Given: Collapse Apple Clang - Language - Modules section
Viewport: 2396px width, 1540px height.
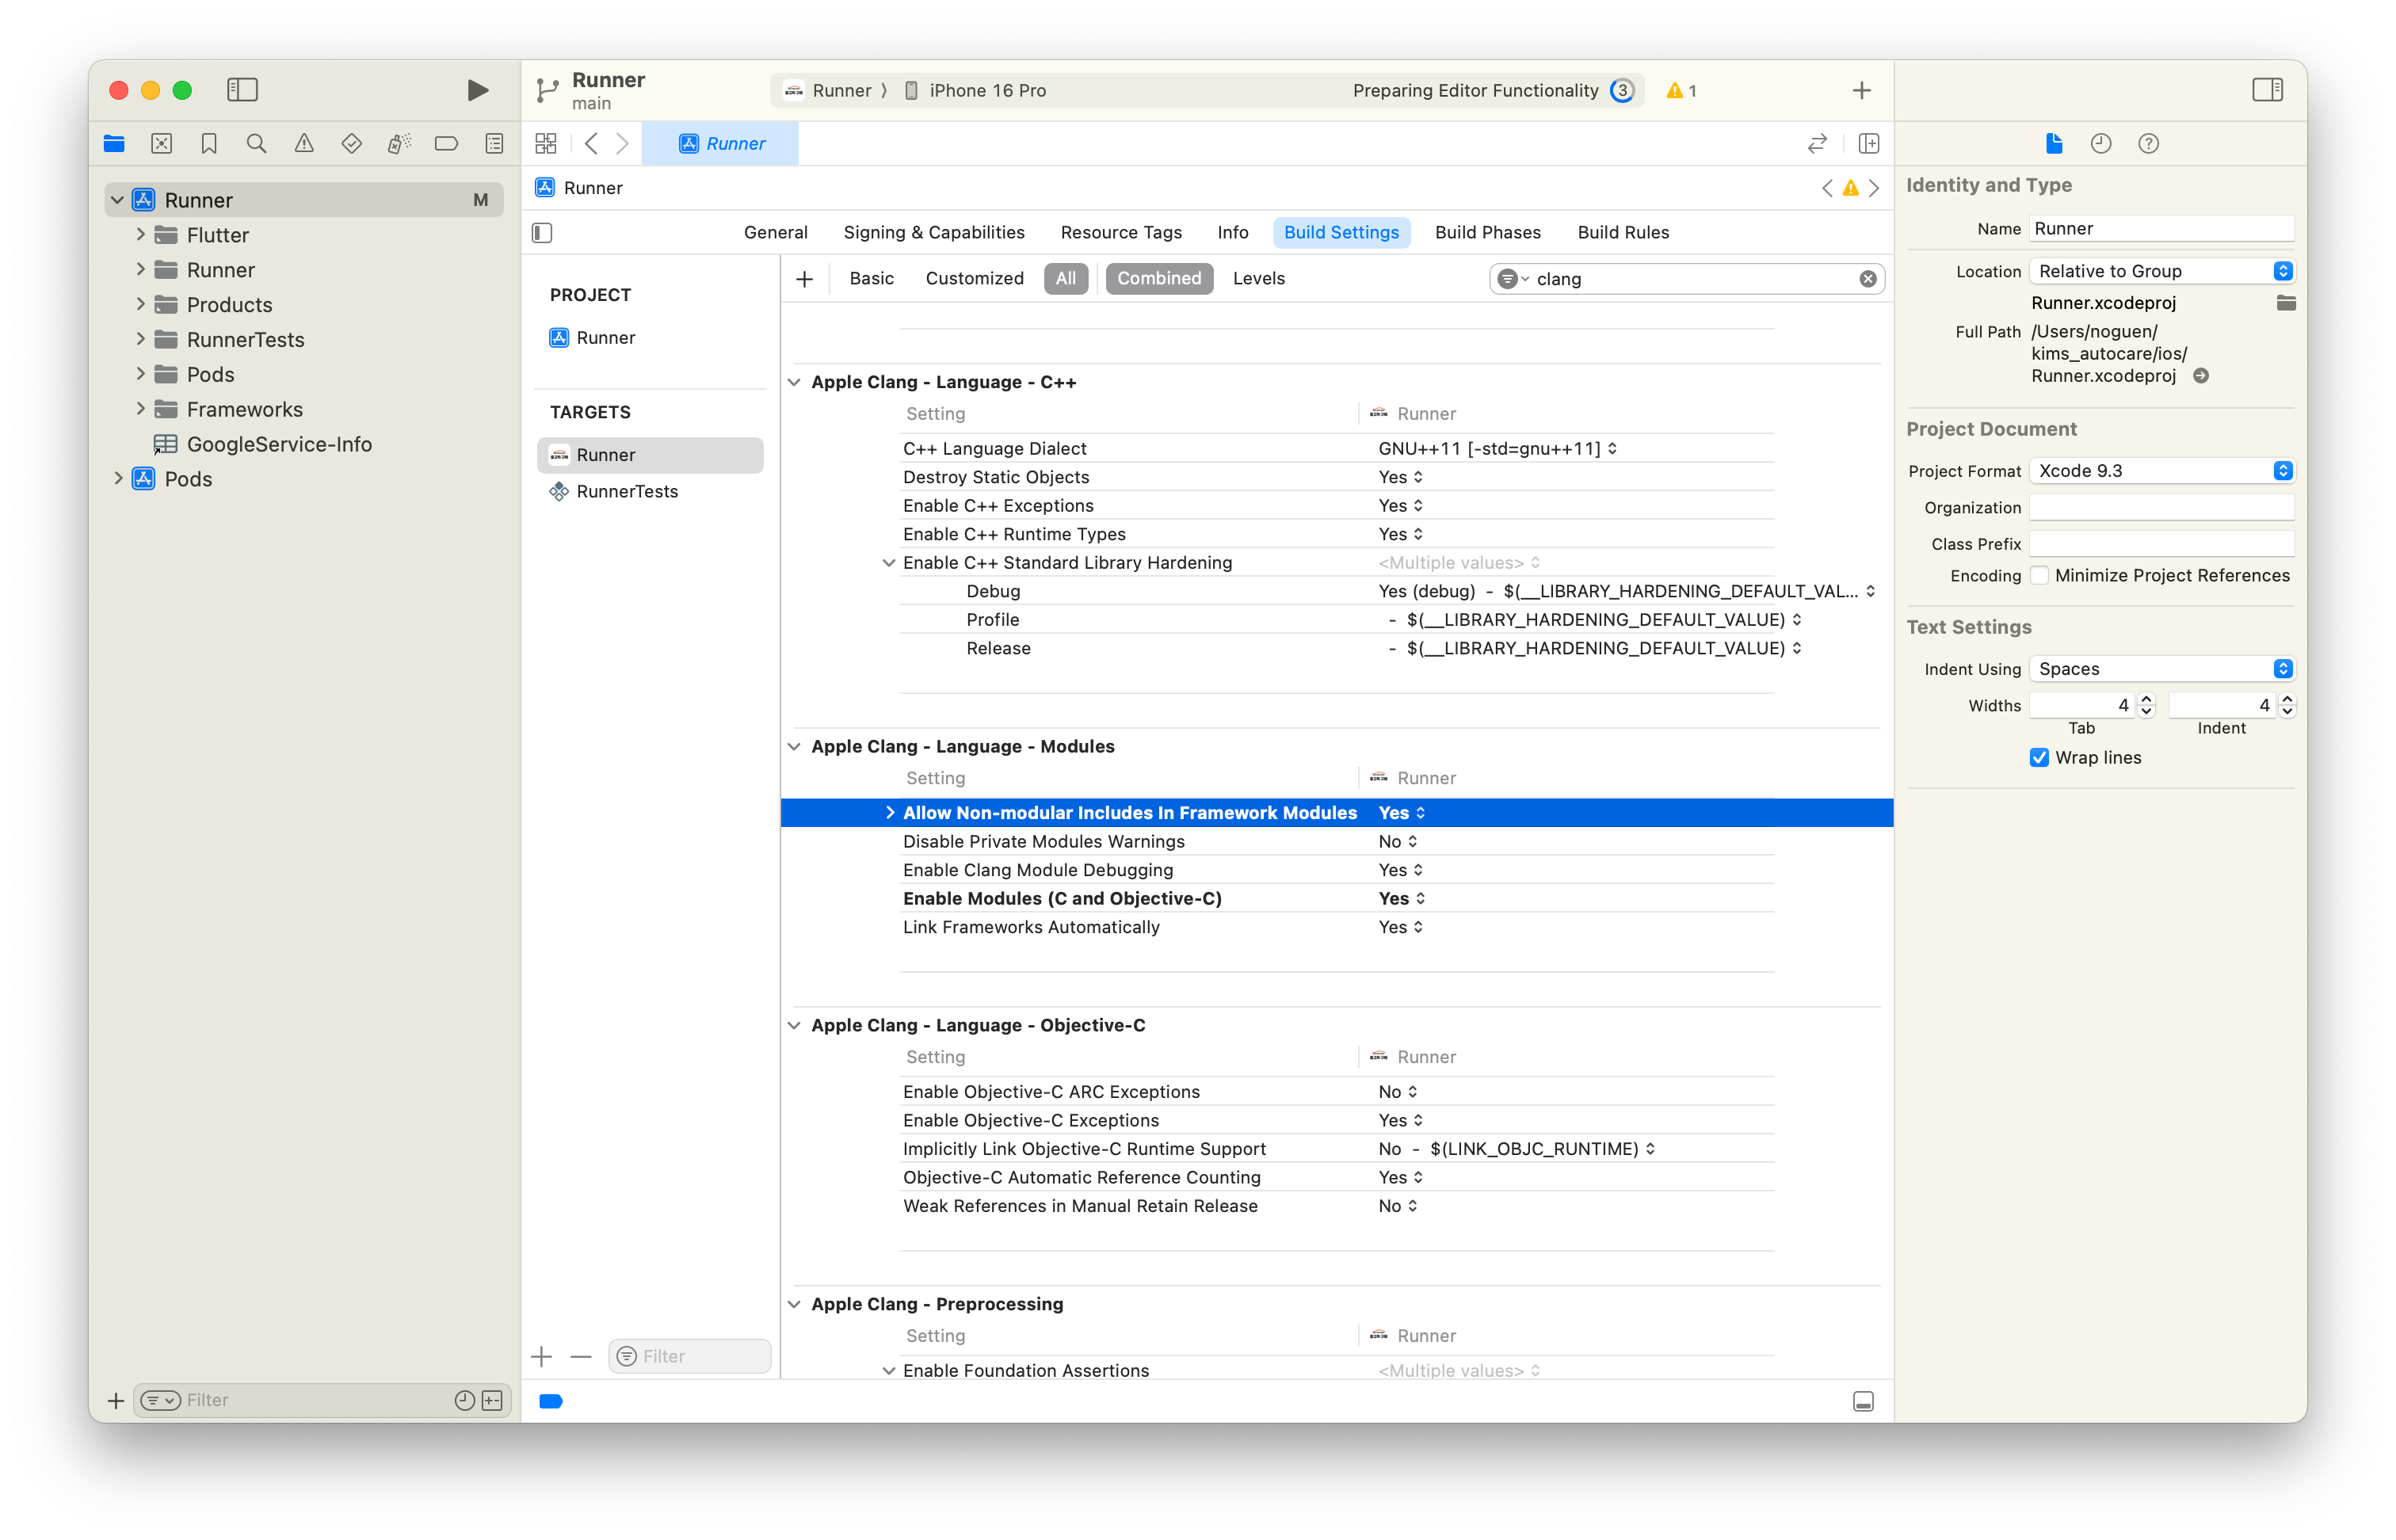Looking at the screenshot, I should [794, 747].
